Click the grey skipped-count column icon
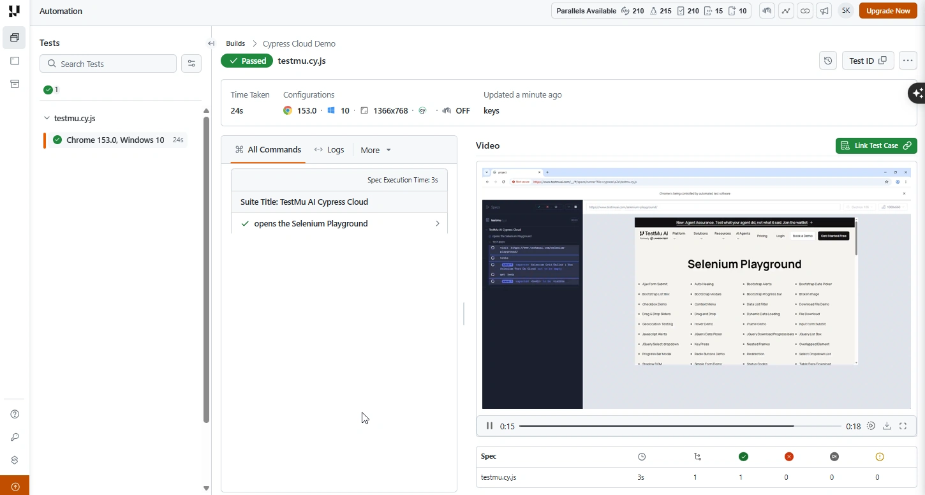 click(x=834, y=457)
